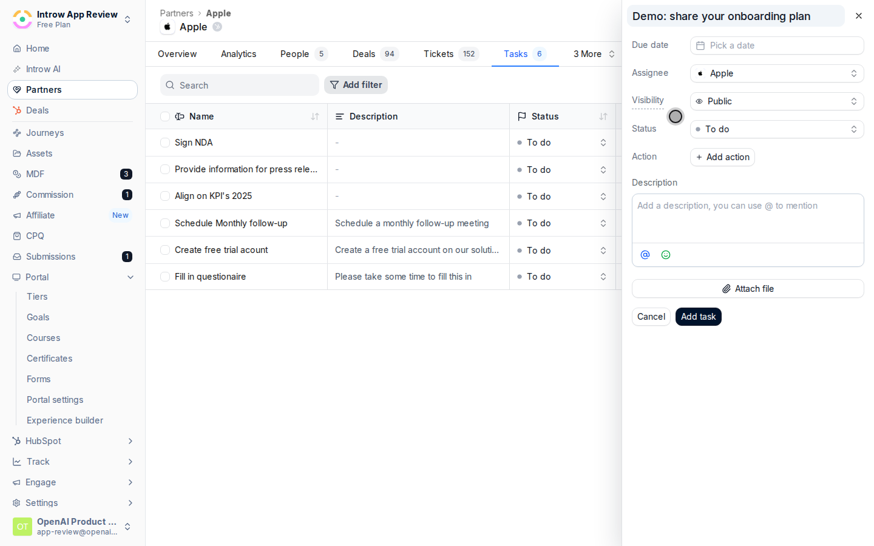
Task: Switch to the People tab
Action: click(303, 54)
